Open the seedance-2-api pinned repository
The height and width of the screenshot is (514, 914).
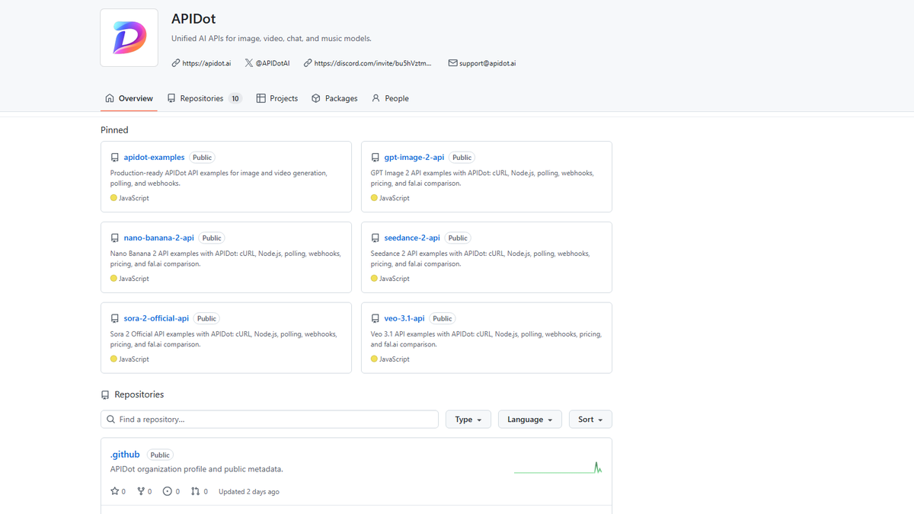pos(412,238)
